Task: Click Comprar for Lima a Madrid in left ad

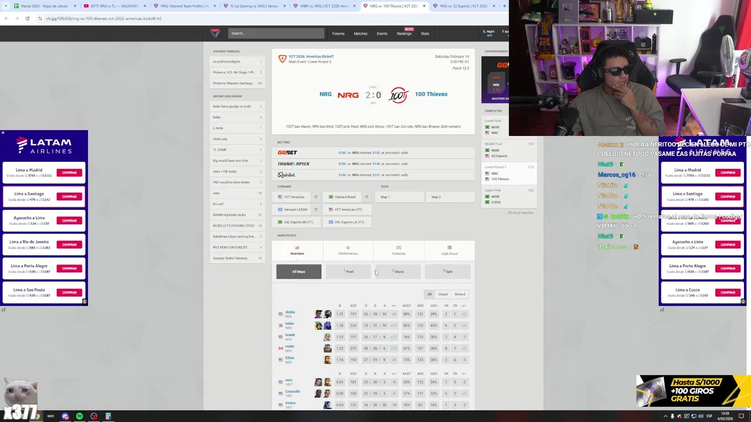Action: [69, 173]
